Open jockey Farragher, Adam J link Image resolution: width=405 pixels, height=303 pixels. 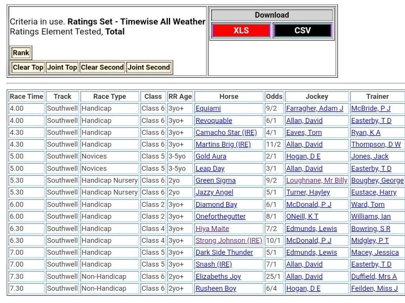pyautogui.click(x=314, y=109)
